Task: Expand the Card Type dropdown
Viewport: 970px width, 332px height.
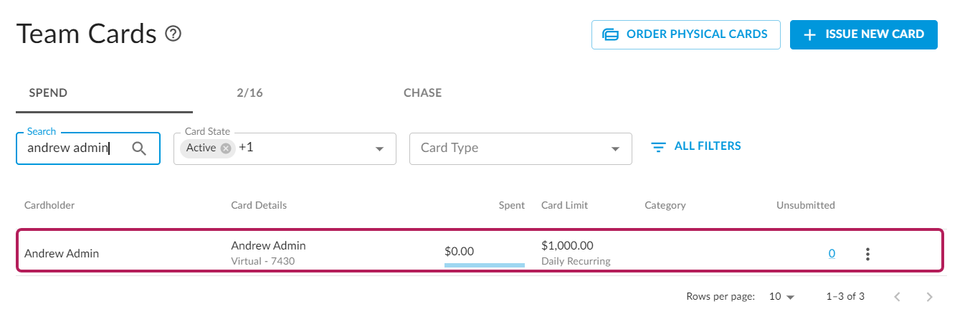Action: pos(615,149)
